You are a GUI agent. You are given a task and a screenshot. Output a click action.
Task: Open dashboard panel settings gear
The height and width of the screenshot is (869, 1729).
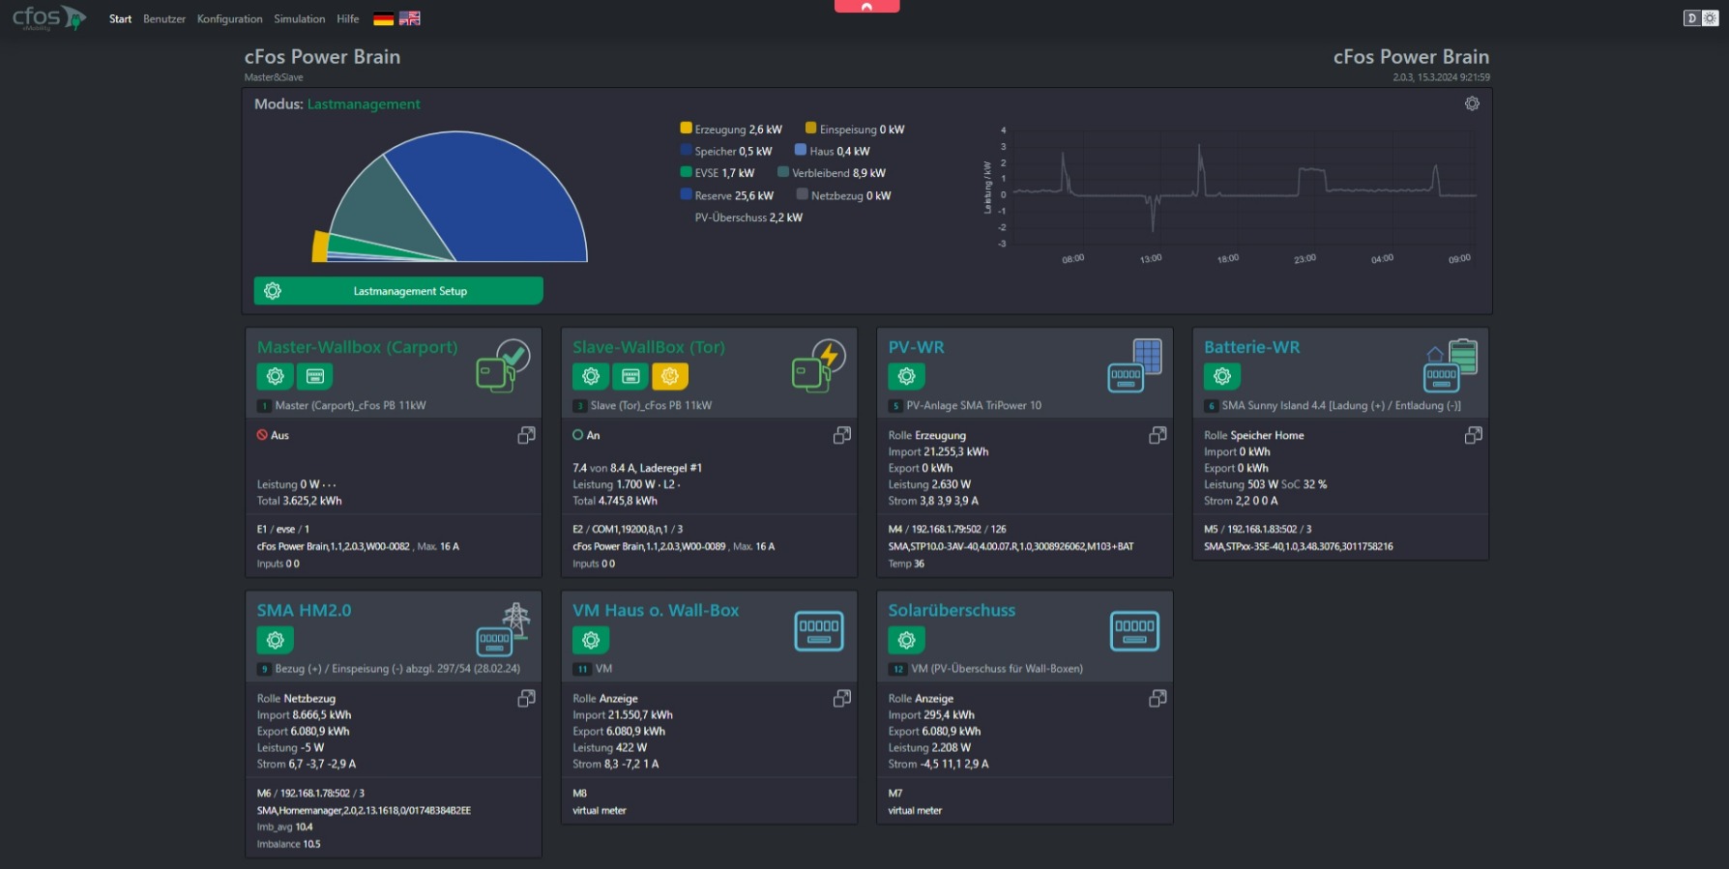[1472, 103]
